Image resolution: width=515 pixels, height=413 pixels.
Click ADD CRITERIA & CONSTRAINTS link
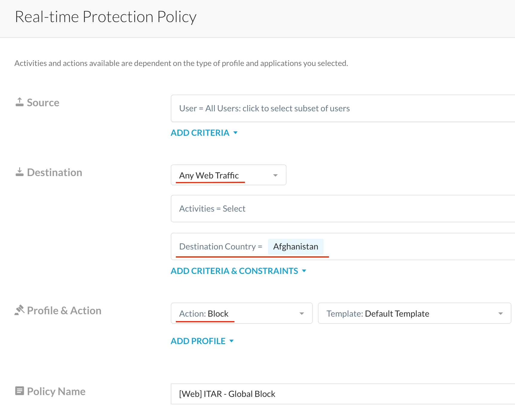[x=234, y=271]
